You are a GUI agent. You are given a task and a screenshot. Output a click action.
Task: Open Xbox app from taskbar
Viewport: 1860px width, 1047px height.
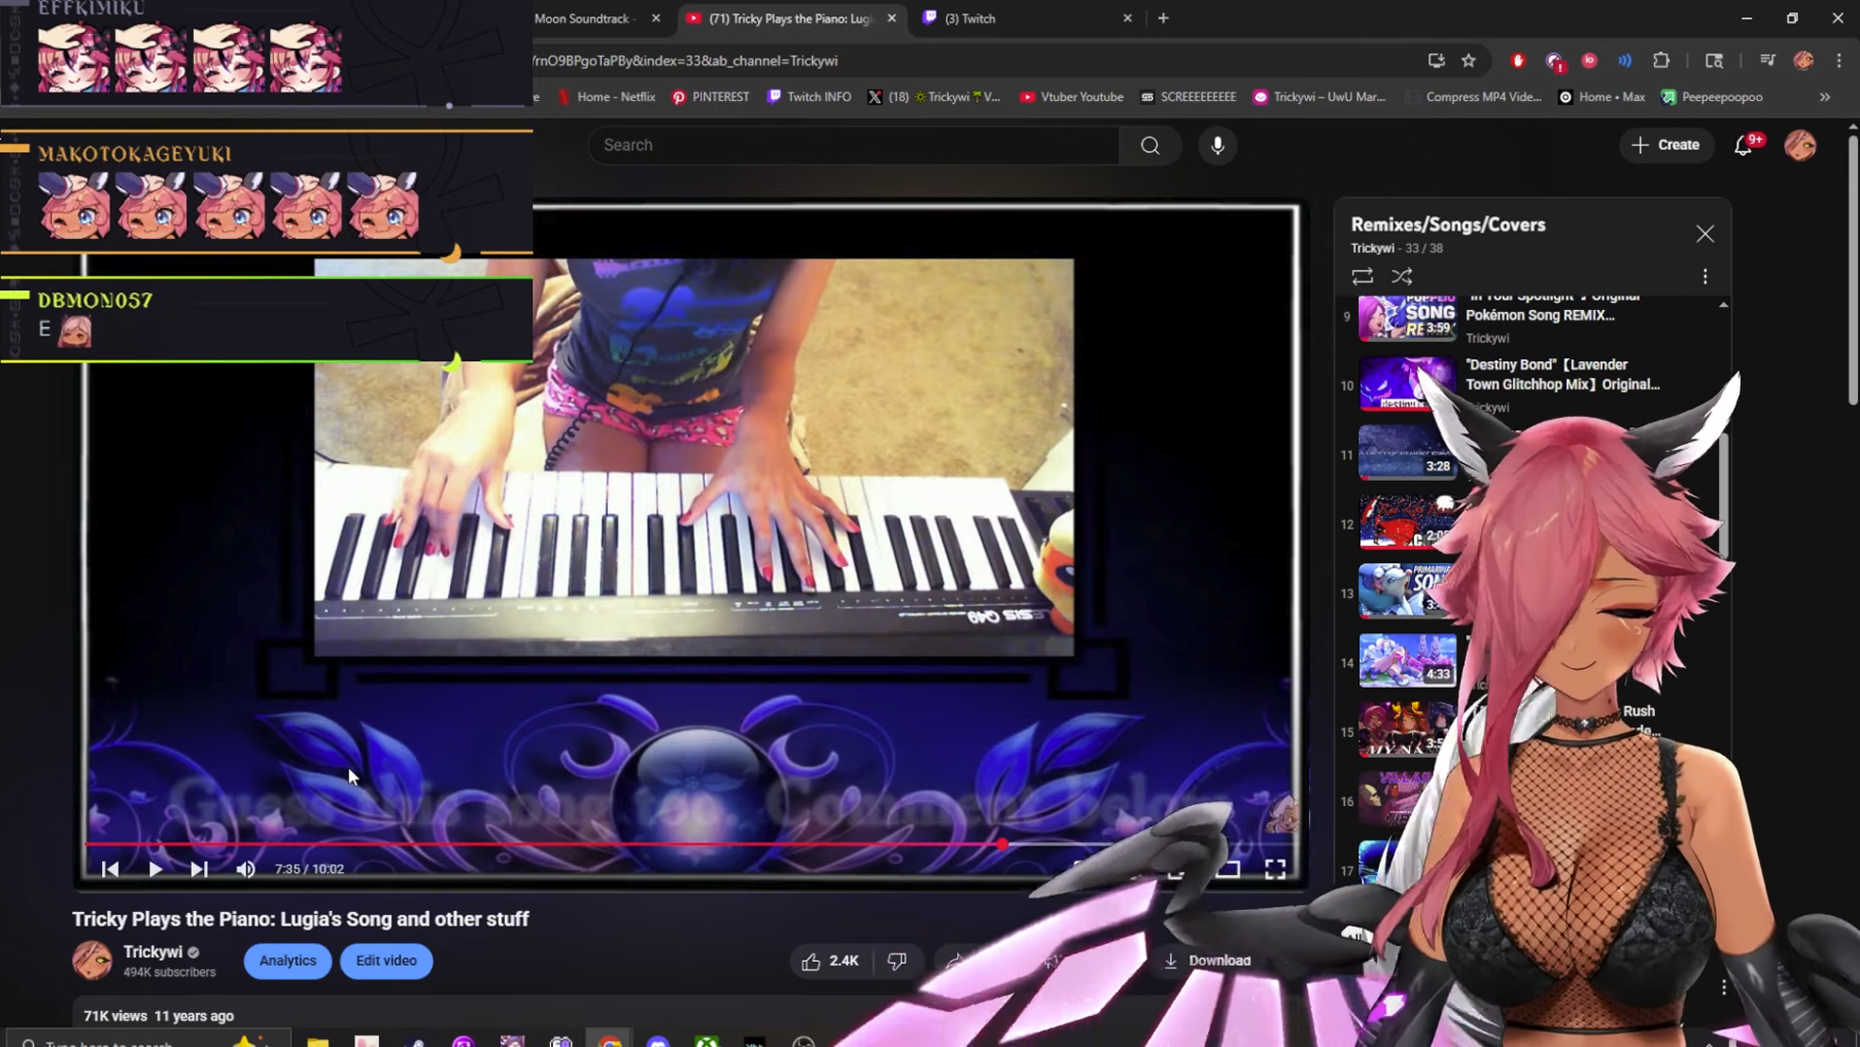pyautogui.click(x=706, y=1041)
